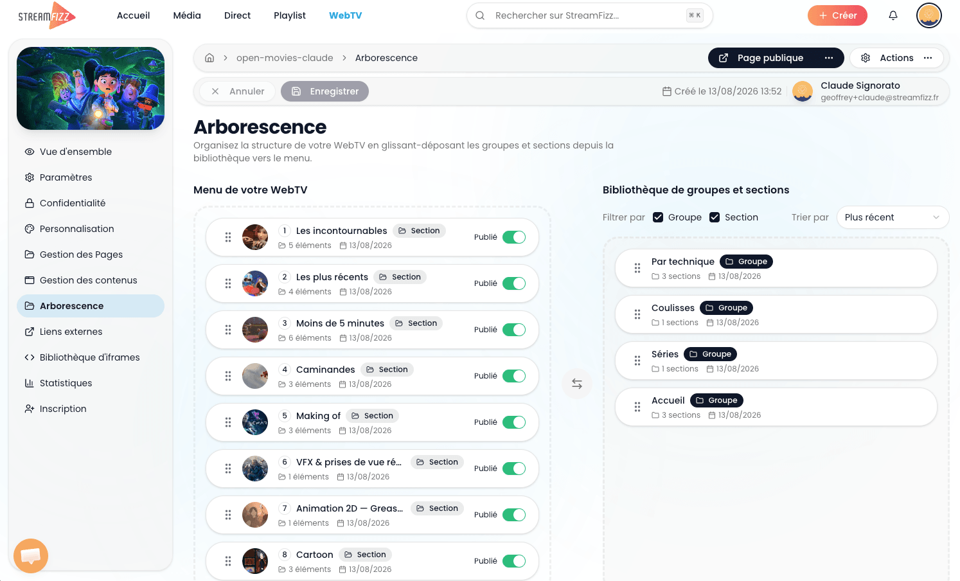Go to Vue d'ensemble in sidebar

tap(91, 152)
